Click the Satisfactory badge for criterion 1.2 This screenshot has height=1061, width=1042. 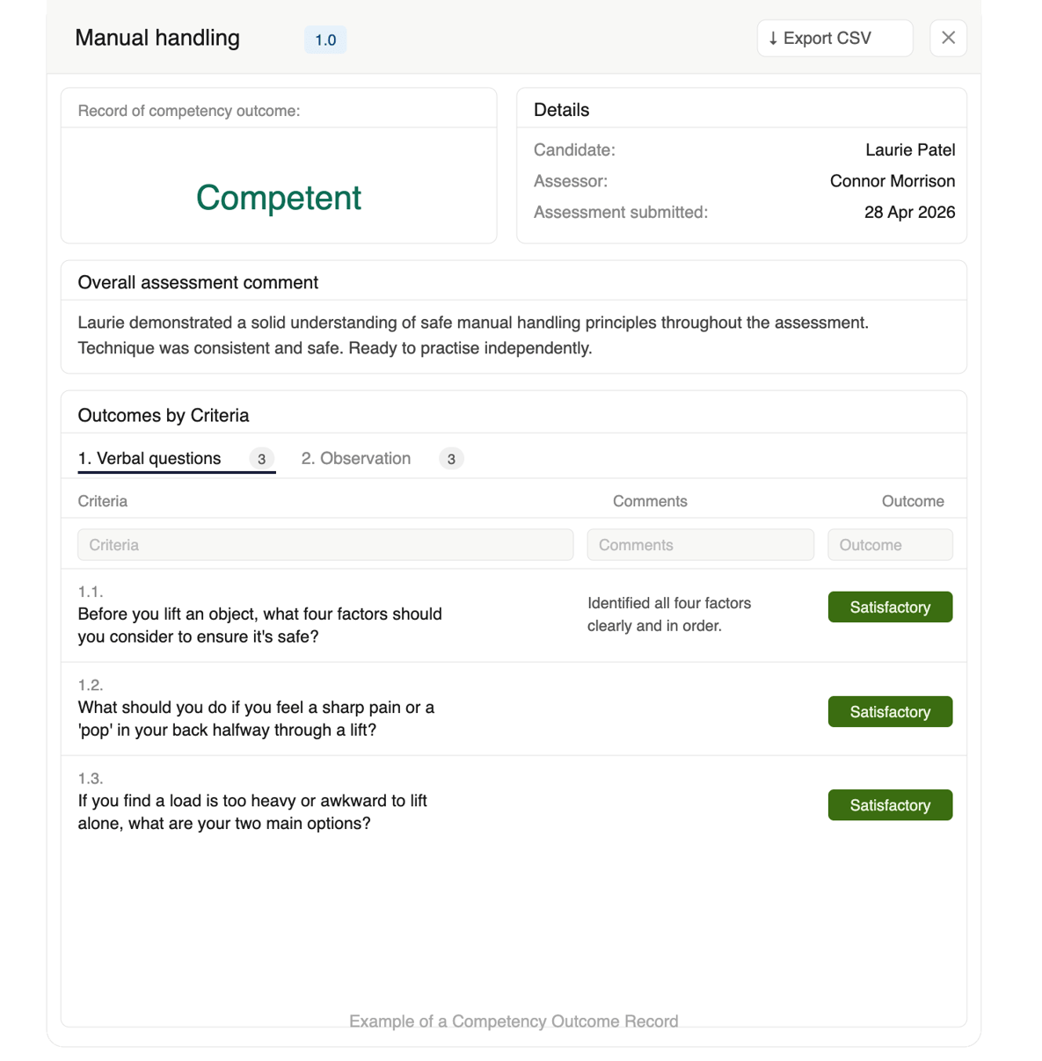click(890, 711)
